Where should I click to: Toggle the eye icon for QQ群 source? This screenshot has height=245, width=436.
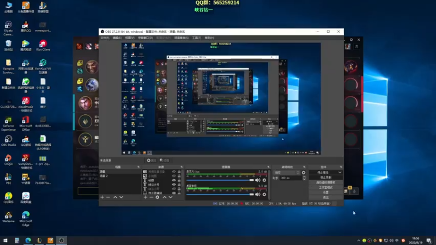(x=174, y=180)
